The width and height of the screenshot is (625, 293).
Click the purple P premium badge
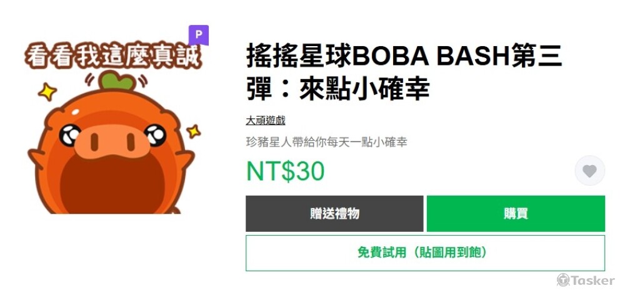tap(199, 36)
